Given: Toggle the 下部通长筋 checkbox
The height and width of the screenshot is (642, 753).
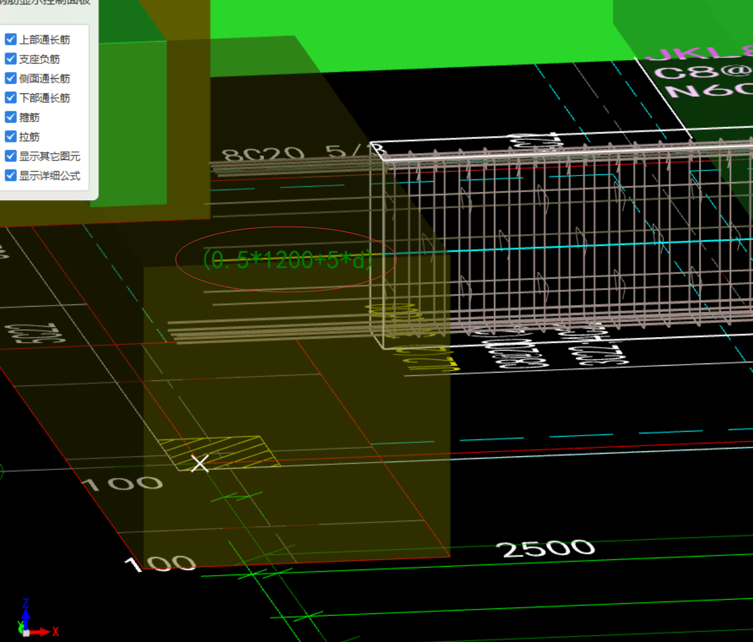Looking at the screenshot, I should (11, 97).
